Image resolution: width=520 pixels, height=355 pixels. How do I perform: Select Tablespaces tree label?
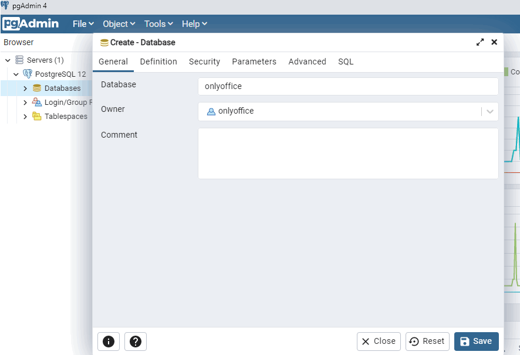(x=66, y=117)
